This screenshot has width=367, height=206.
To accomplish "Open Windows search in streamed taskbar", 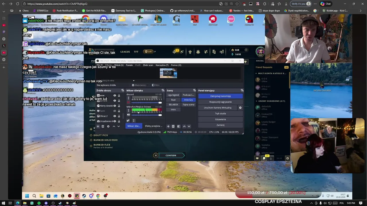I will pyautogui.click(x=34, y=196).
